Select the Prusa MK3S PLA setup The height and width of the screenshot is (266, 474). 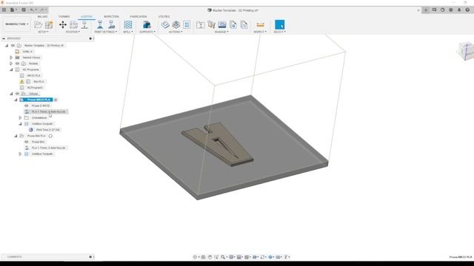click(x=36, y=100)
